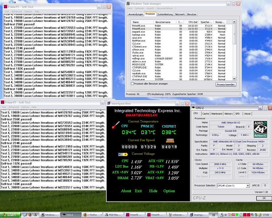Open the Datei menu in Task Manager

[x=129, y=8]
